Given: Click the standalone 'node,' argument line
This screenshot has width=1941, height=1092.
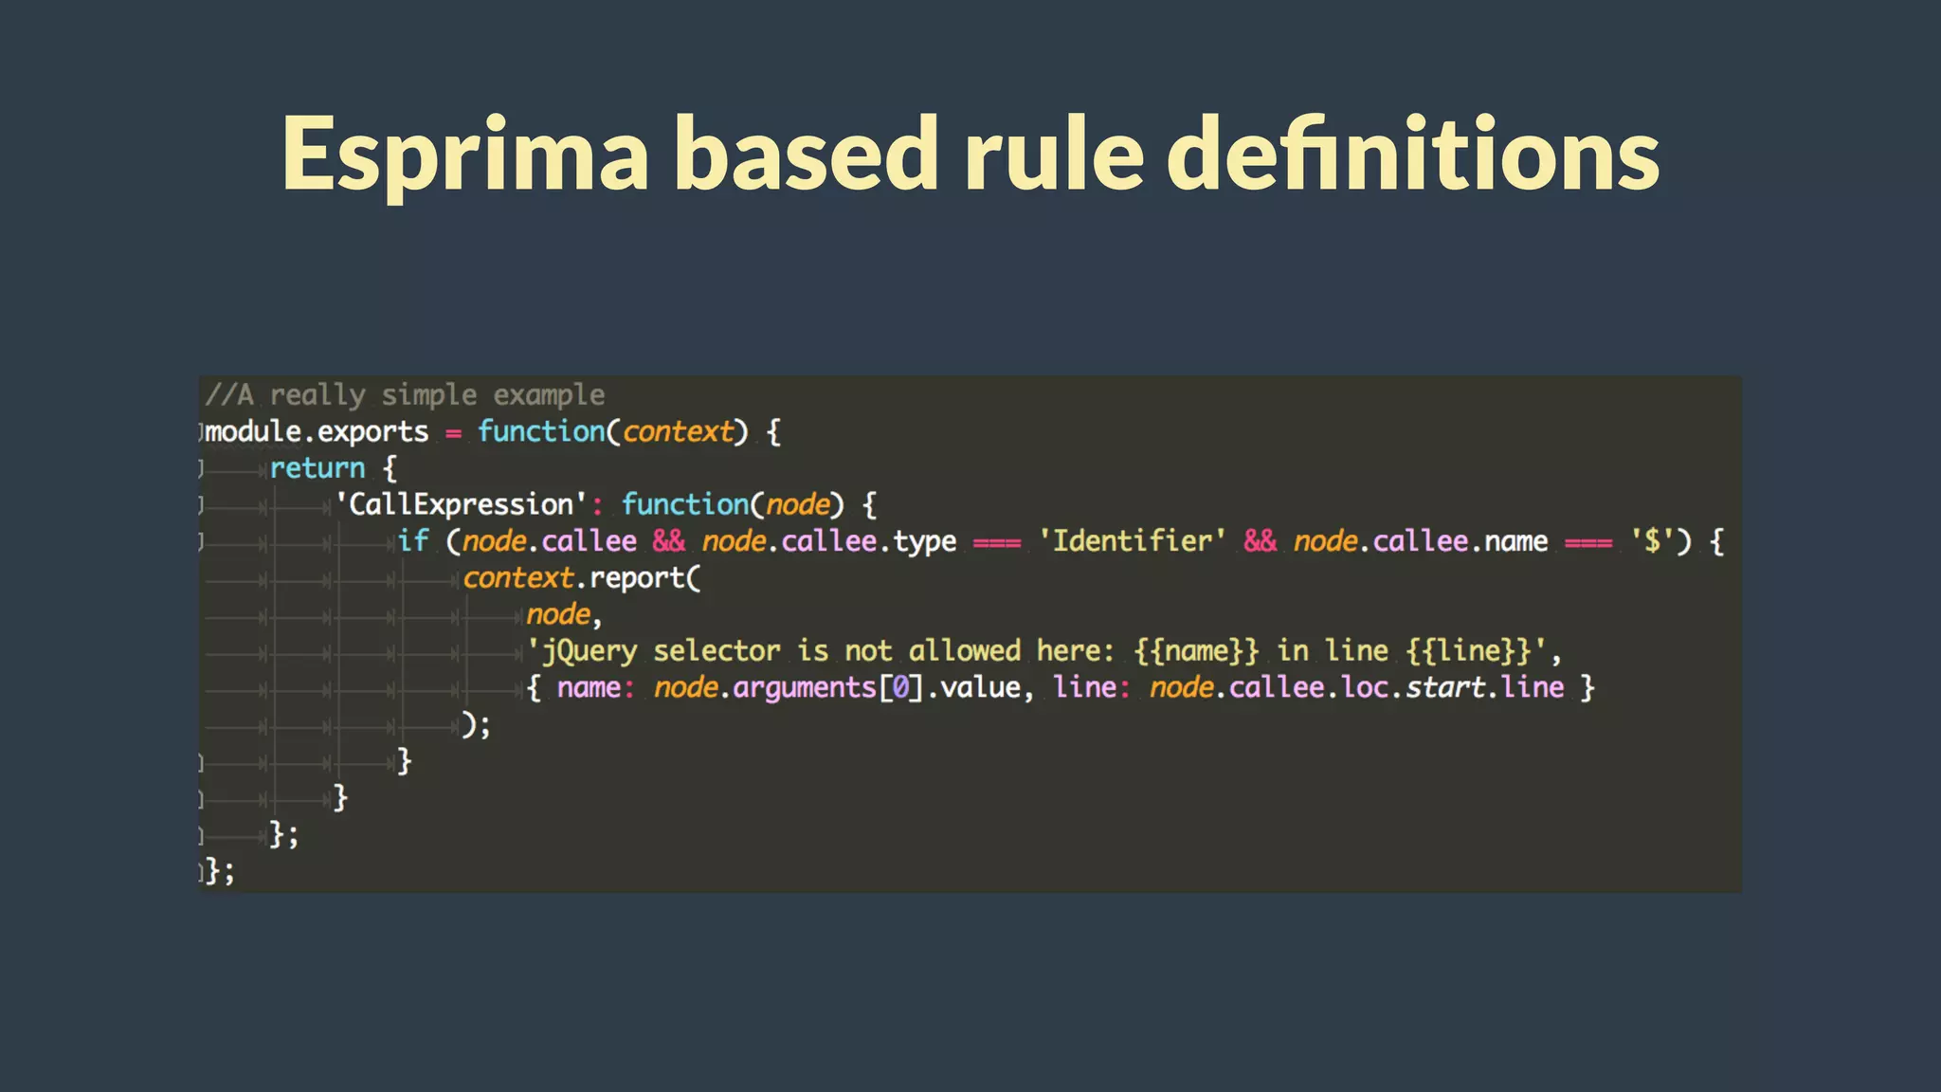Looking at the screenshot, I should pos(565,615).
